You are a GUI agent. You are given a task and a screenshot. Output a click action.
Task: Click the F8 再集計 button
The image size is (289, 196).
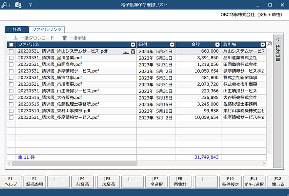click(180, 182)
